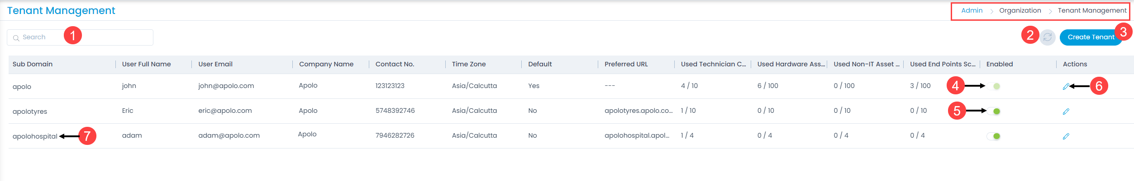
Task: Create a new tenant
Action: coord(1091,37)
